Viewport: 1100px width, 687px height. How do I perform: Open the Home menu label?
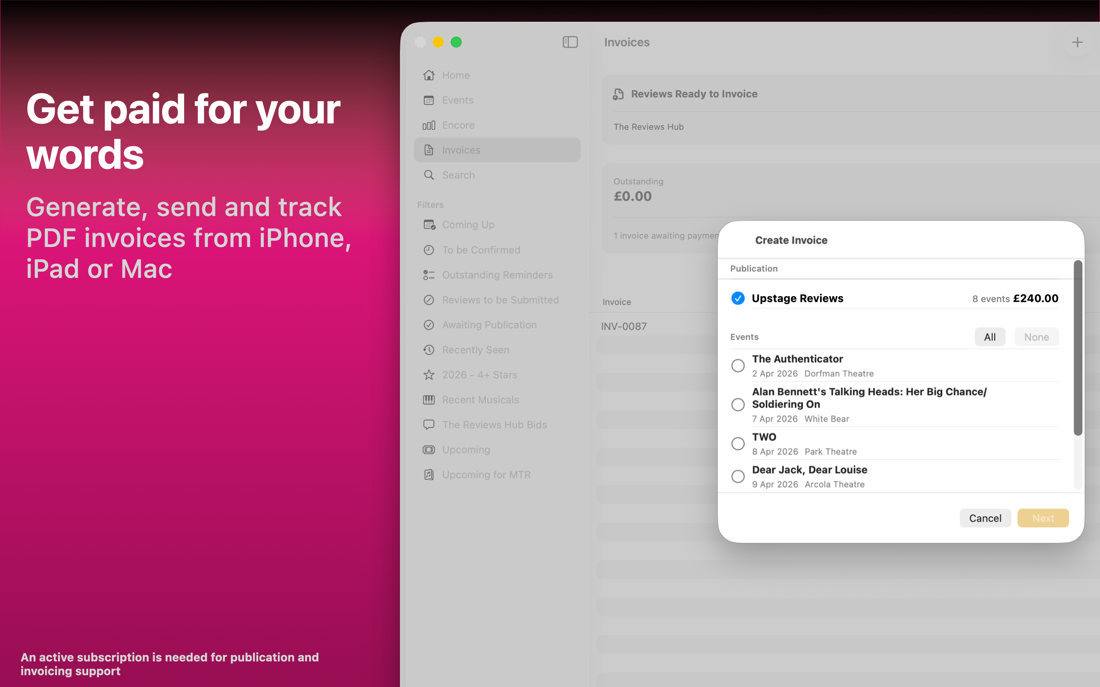pos(456,75)
